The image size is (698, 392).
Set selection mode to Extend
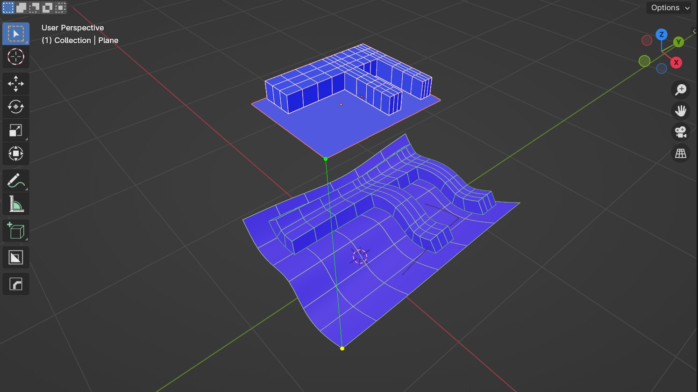pos(21,7)
